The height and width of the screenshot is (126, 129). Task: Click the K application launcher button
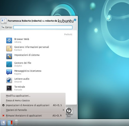pyautogui.click(x=3, y=123)
